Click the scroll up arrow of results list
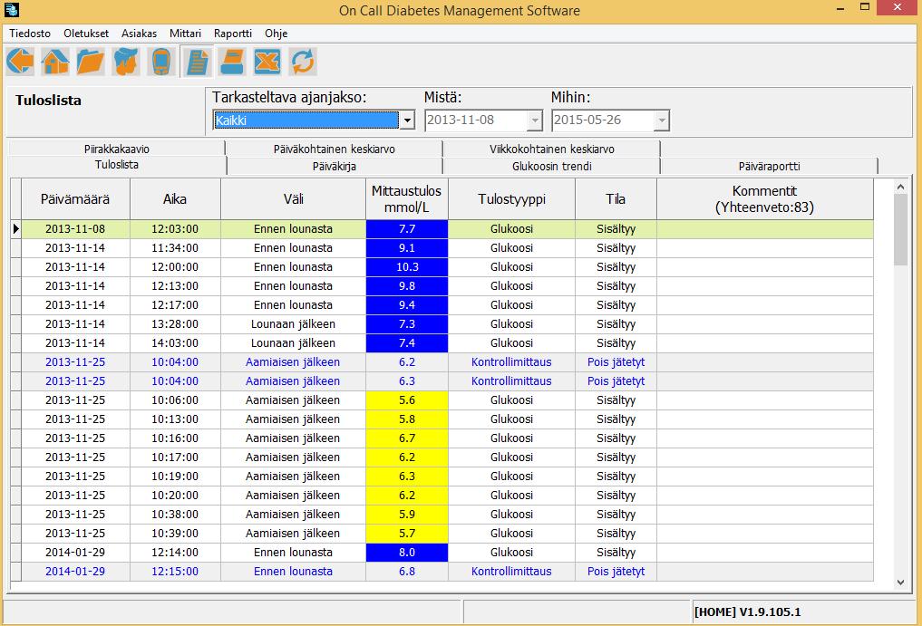The height and width of the screenshot is (626, 922). pyautogui.click(x=900, y=187)
